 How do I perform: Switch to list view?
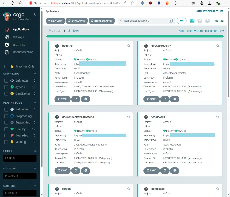click(200, 21)
